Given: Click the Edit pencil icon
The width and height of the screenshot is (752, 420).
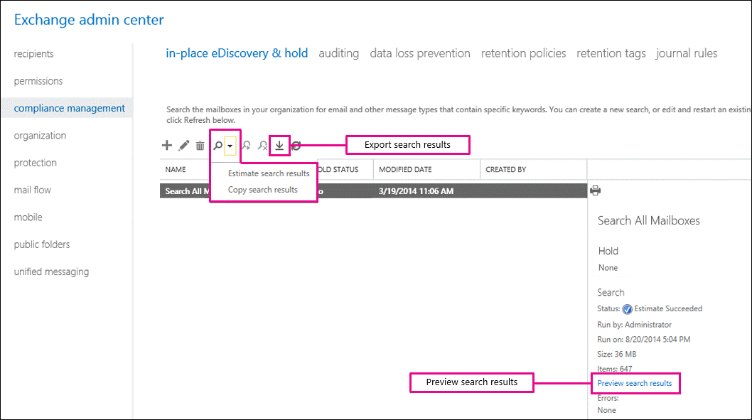Looking at the screenshot, I should pyautogui.click(x=183, y=145).
